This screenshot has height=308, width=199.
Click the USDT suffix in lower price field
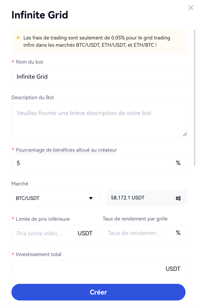point(85,233)
